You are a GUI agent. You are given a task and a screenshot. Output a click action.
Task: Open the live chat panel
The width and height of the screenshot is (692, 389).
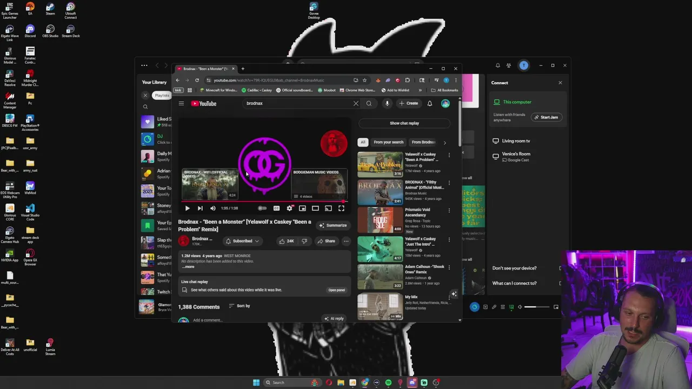point(336,290)
